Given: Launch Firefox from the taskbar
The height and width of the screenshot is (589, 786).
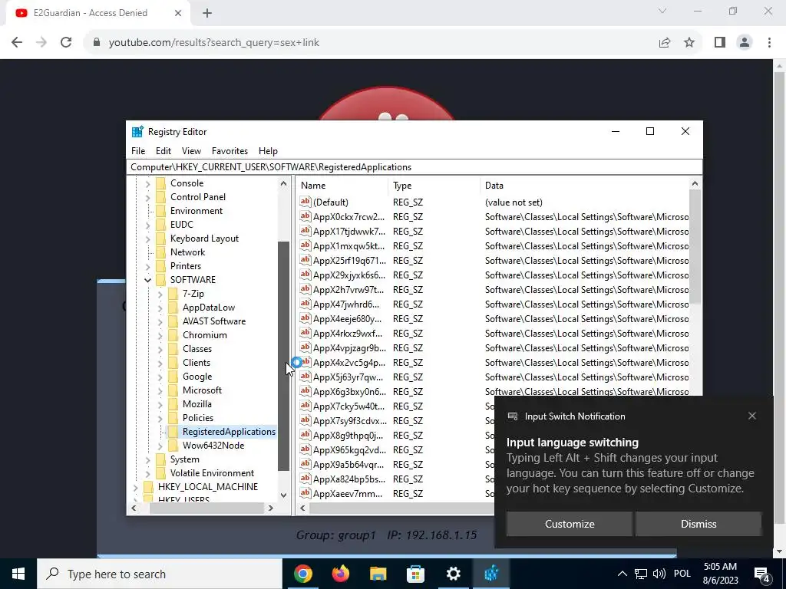Looking at the screenshot, I should click(340, 574).
